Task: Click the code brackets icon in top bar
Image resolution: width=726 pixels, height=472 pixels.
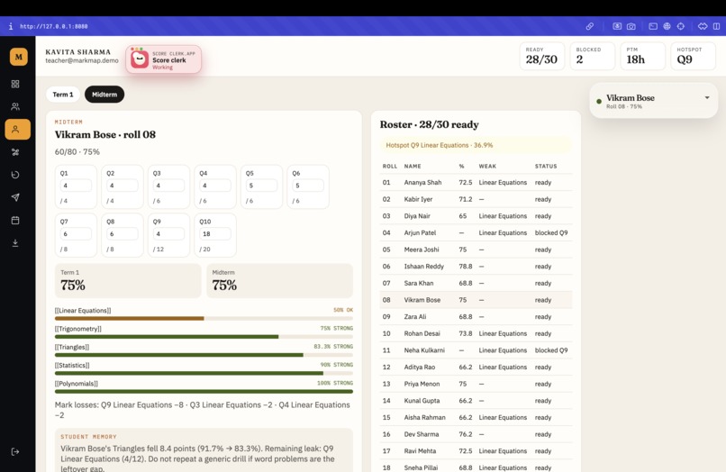Action: 703,26
